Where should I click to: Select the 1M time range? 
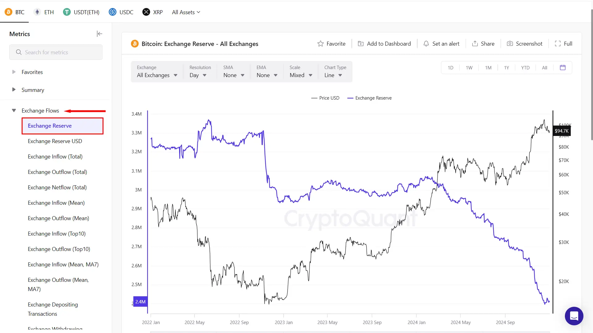(488, 68)
